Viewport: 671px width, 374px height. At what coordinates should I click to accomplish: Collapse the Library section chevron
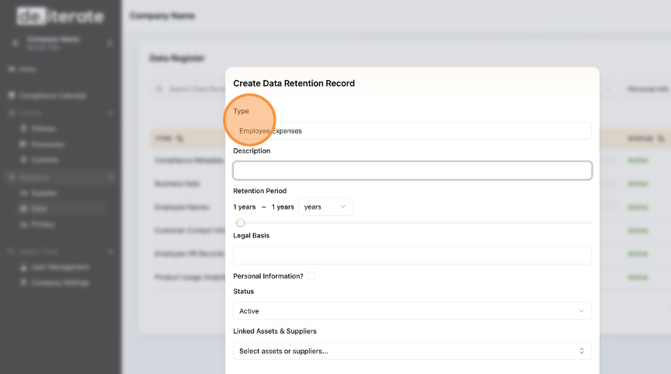(110, 113)
